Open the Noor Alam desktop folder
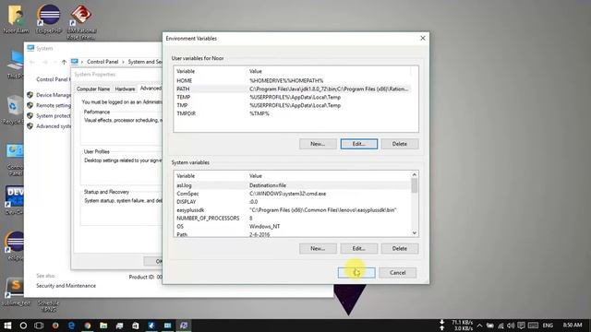Viewport: 591px width, 332px height. coord(16,19)
